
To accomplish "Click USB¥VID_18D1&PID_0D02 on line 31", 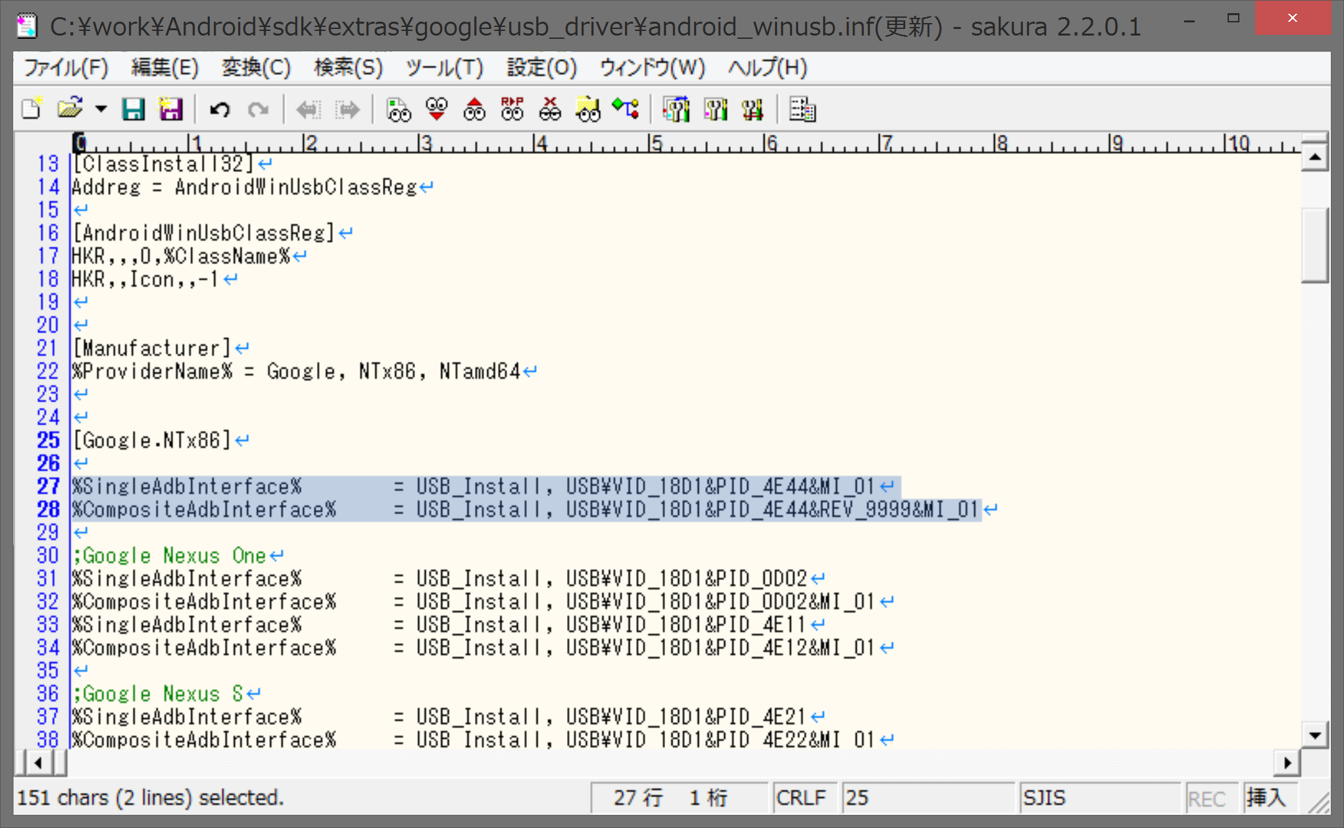I will [x=687, y=579].
